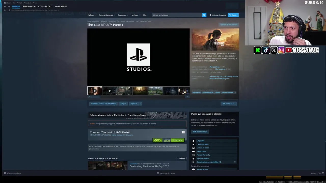Open the The Last of Us Franchise banner

(137, 115)
